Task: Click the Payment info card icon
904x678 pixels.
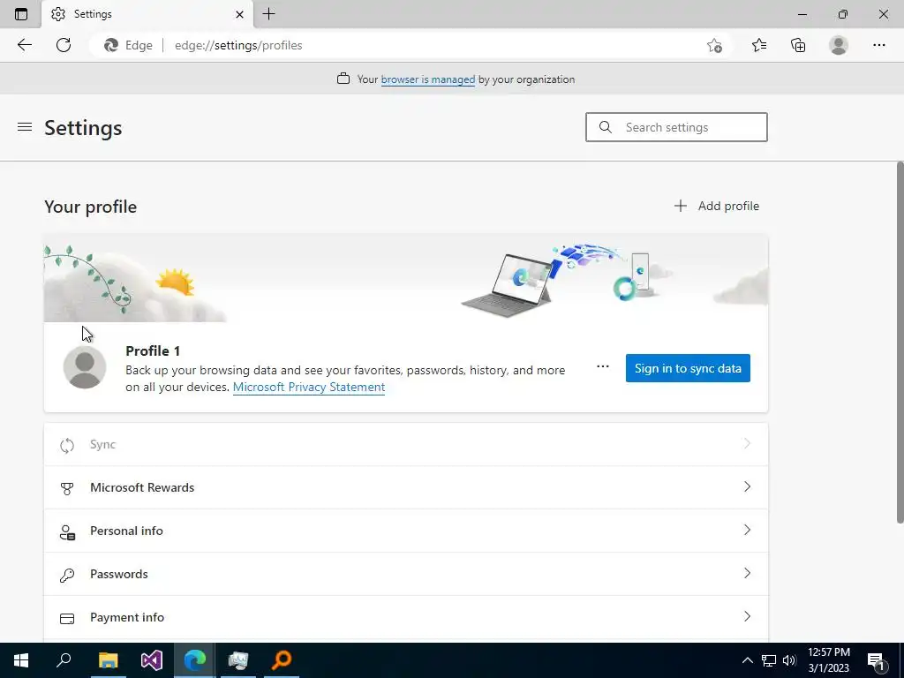Action: coord(67,619)
